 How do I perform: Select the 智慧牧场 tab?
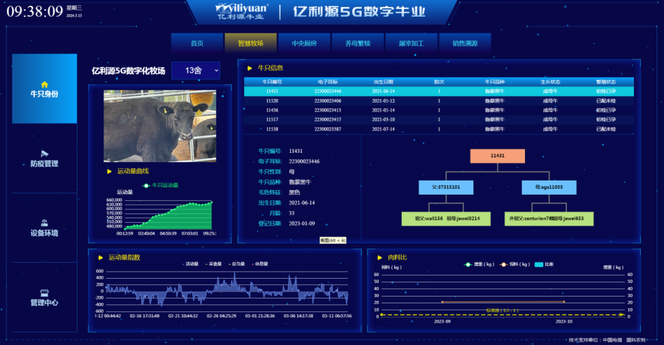click(251, 43)
